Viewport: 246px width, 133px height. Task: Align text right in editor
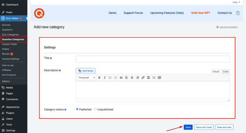(x=137, y=78)
